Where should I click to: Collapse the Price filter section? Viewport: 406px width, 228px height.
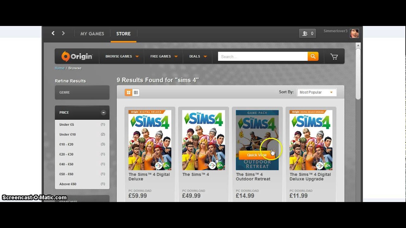point(103,112)
